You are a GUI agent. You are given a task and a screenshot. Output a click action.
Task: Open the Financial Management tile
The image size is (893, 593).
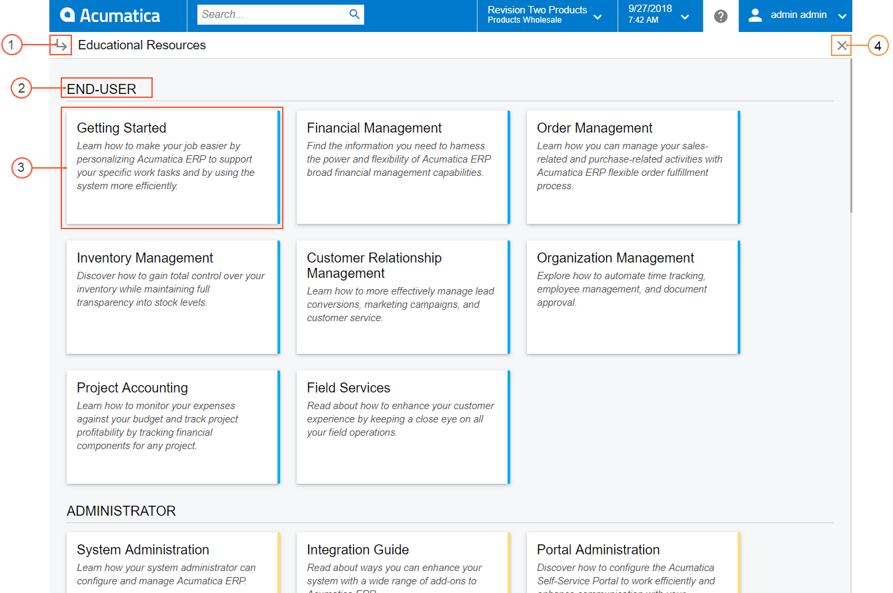(x=402, y=167)
